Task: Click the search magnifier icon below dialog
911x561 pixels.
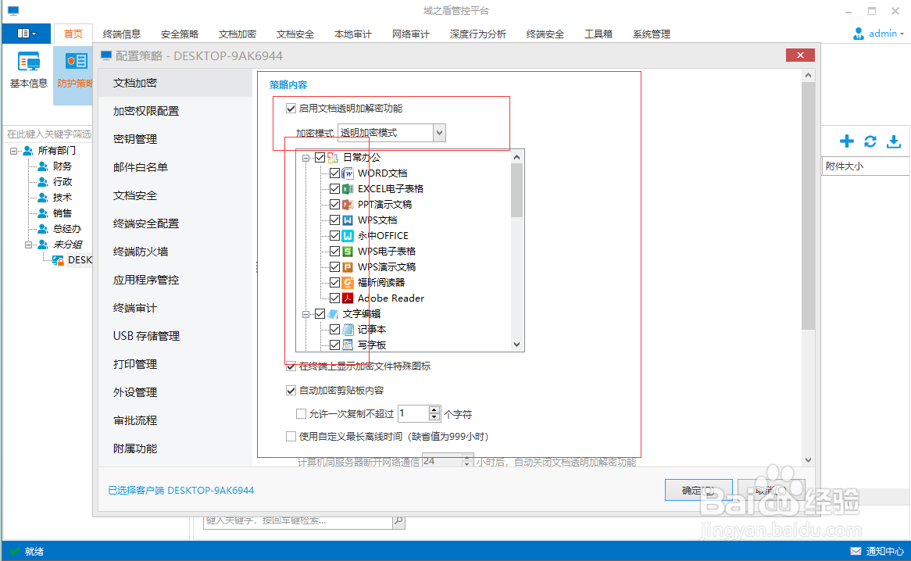Action: tap(398, 520)
